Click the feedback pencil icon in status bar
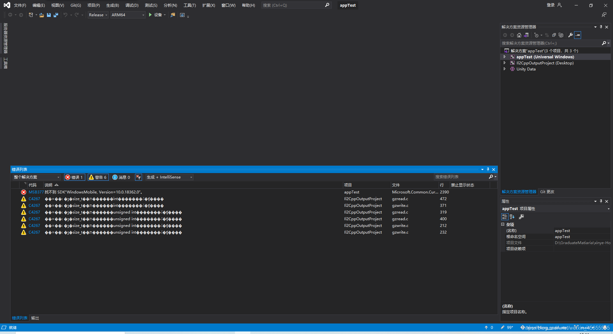Viewport: 613px width, 334px height. [x=503, y=327]
